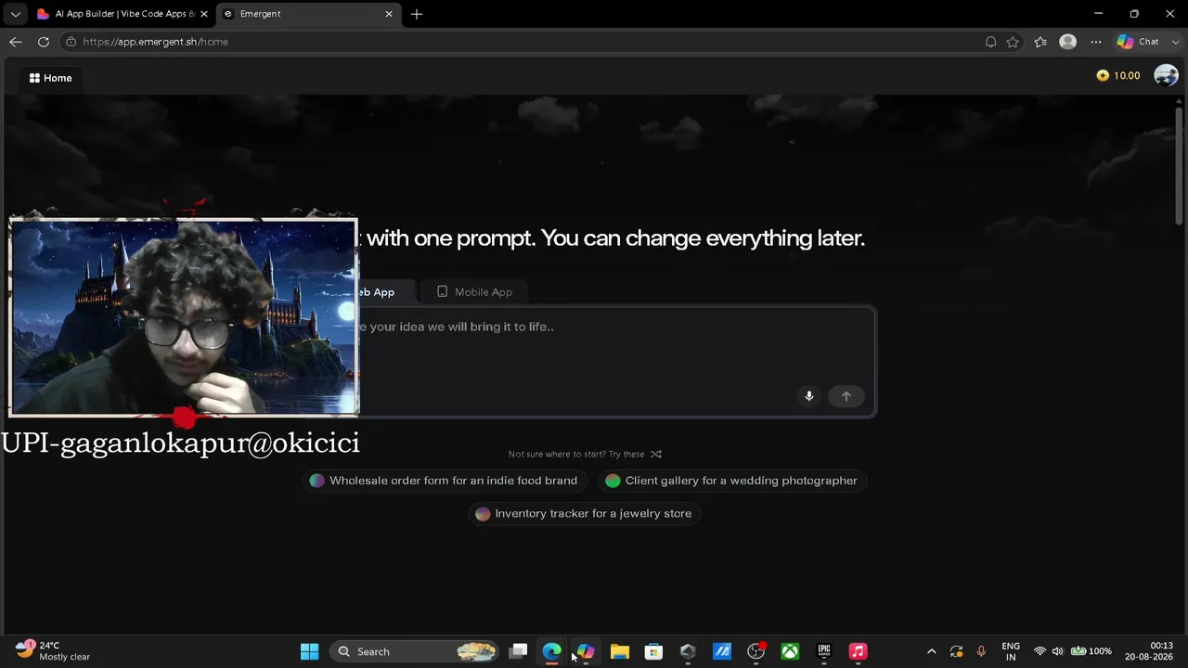Click the notification bell in the address bar
Screen dimensions: 1188x668
point(991,42)
